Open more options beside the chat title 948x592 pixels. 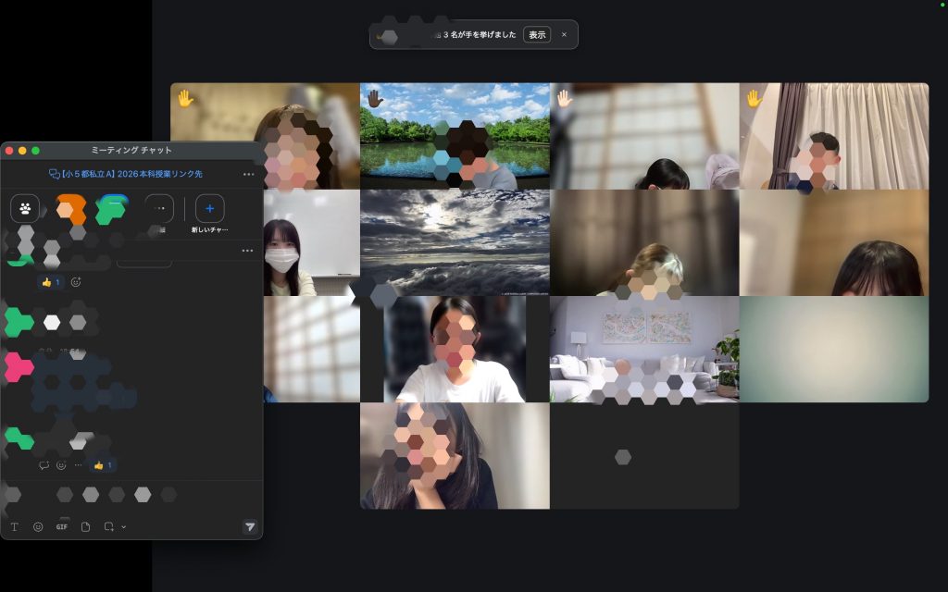tap(248, 174)
